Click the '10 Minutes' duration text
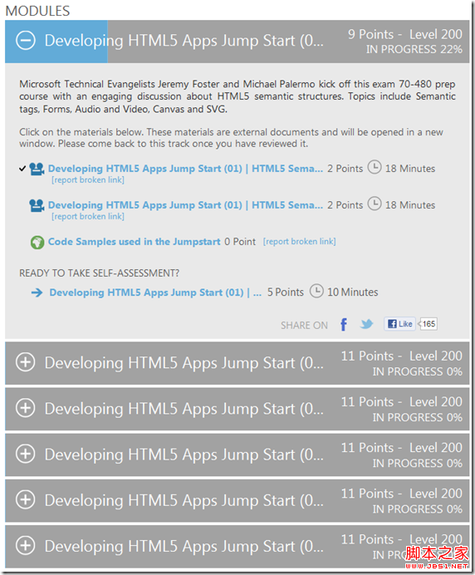 (x=353, y=292)
